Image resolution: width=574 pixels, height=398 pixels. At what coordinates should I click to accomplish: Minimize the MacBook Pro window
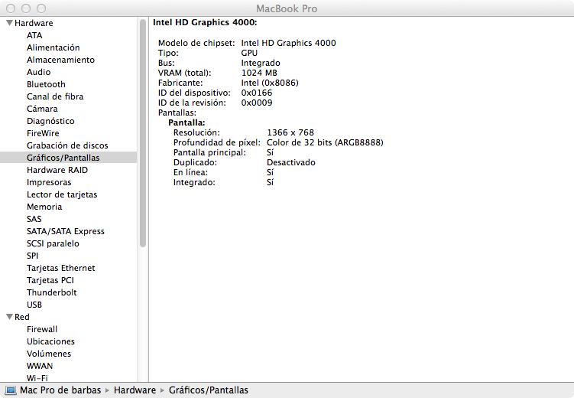(26, 8)
